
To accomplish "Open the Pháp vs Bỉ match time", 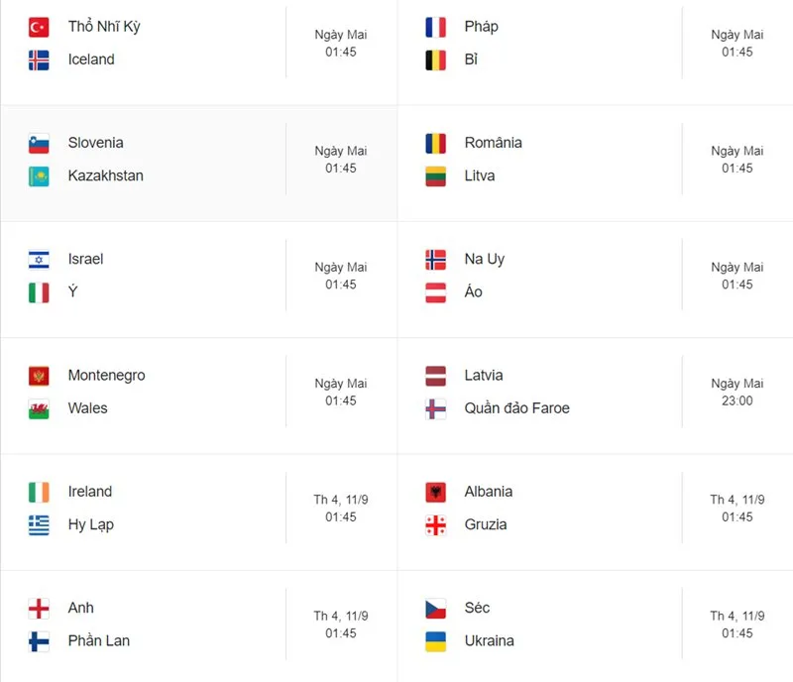I will pyautogui.click(x=736, y=53).
